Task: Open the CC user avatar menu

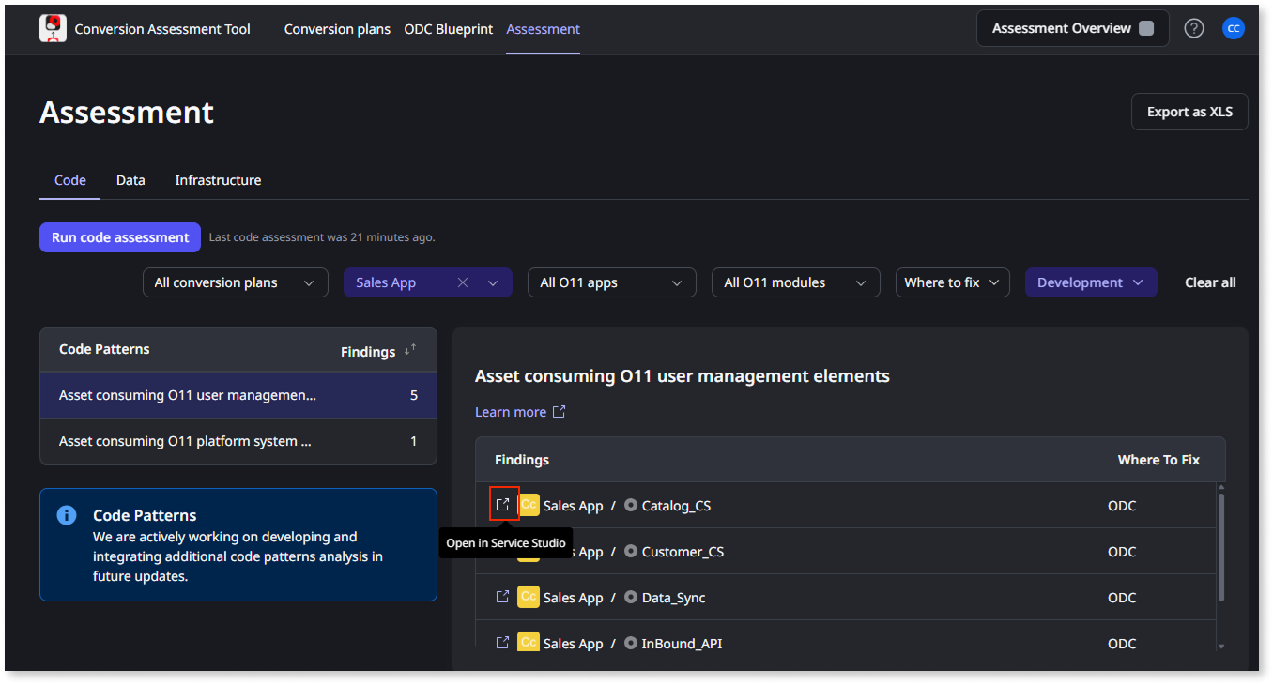Action: [x=1234, y=28]
